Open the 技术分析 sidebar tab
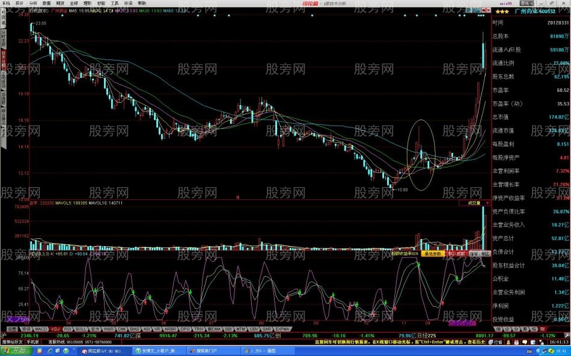The image size is (571, 356). pyautogui.click(x=3, y=59)
